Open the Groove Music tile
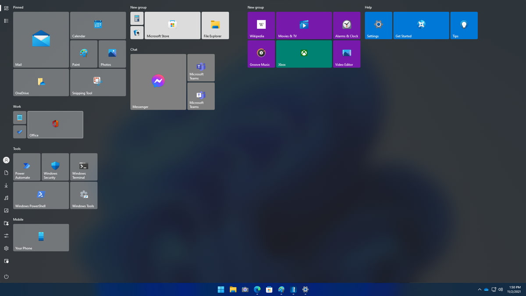 (x=261, y=54)
